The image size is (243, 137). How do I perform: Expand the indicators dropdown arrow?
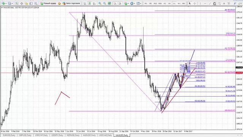(128, 3)
